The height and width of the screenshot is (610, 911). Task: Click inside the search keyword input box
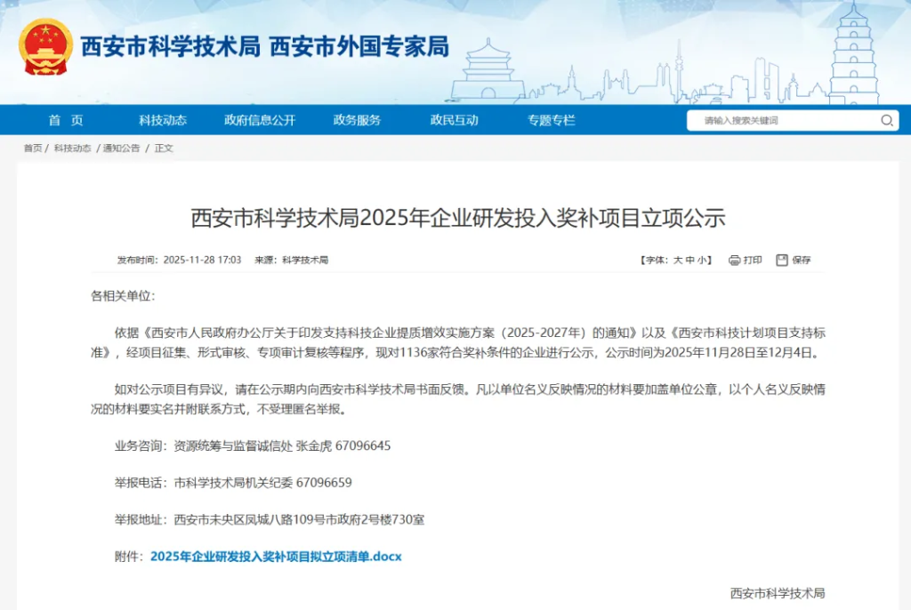[x=774, y=120]
